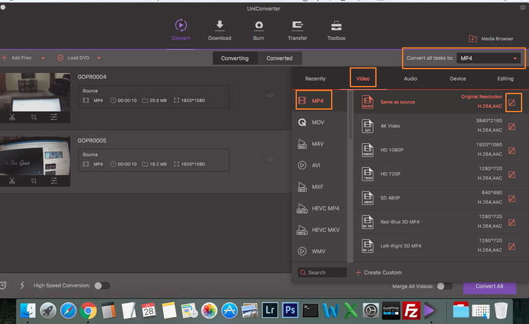Open the Transfer section

point(297,30)
